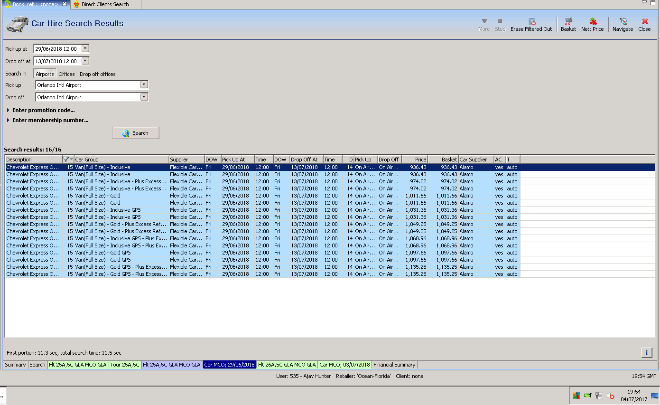Expand the Enter promotion code section
This screenshot has height=405, width=660.
43,110
